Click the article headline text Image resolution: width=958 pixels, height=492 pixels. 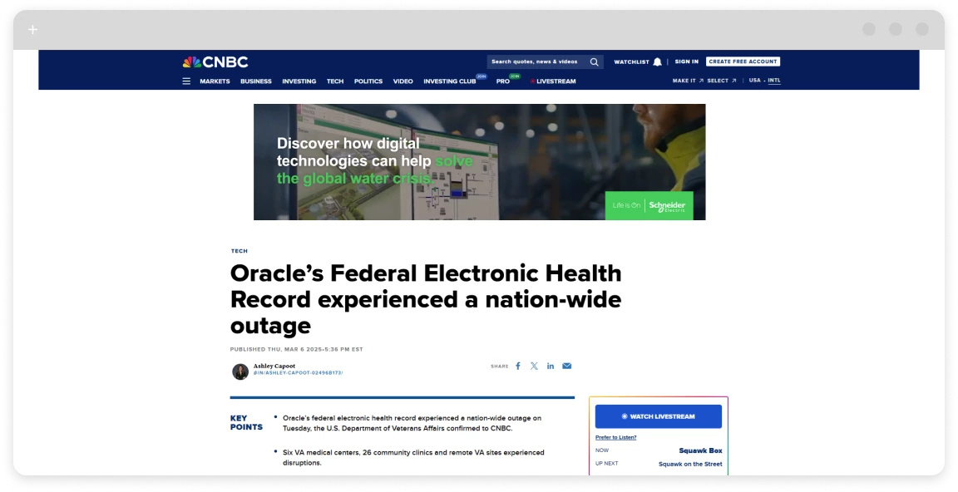click(x=426, y=299)
